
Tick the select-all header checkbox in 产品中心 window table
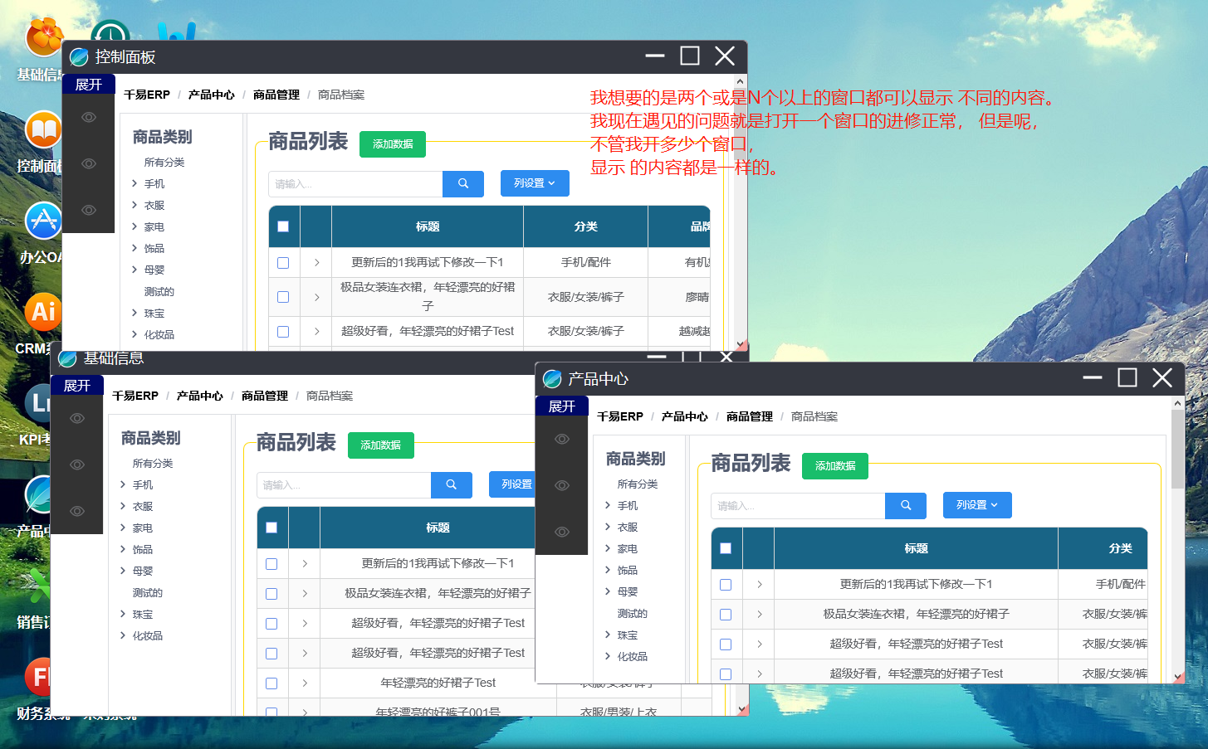pyautogui.click(x=726, y=548)
